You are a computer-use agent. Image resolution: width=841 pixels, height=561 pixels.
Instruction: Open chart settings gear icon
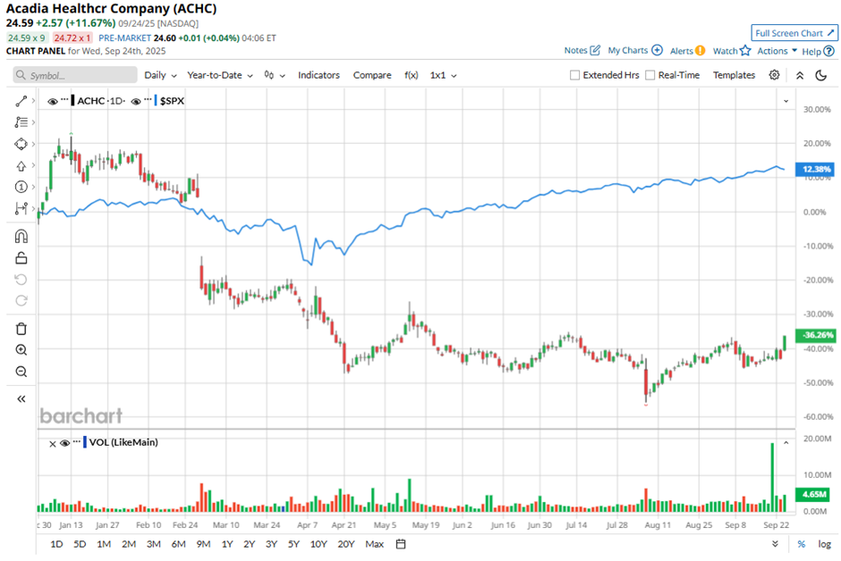(x=774, y=75)
